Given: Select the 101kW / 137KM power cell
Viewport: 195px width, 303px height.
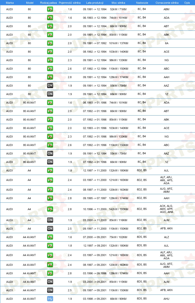Looking at the screenshot, I should tap(118, 43).
